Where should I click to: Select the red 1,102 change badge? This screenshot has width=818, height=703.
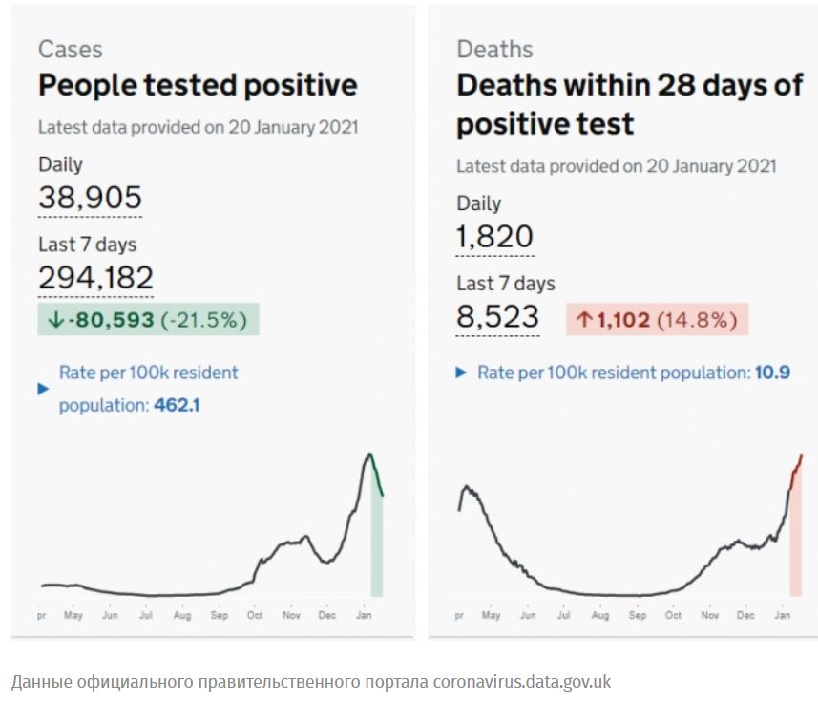(x=657, y=320)
